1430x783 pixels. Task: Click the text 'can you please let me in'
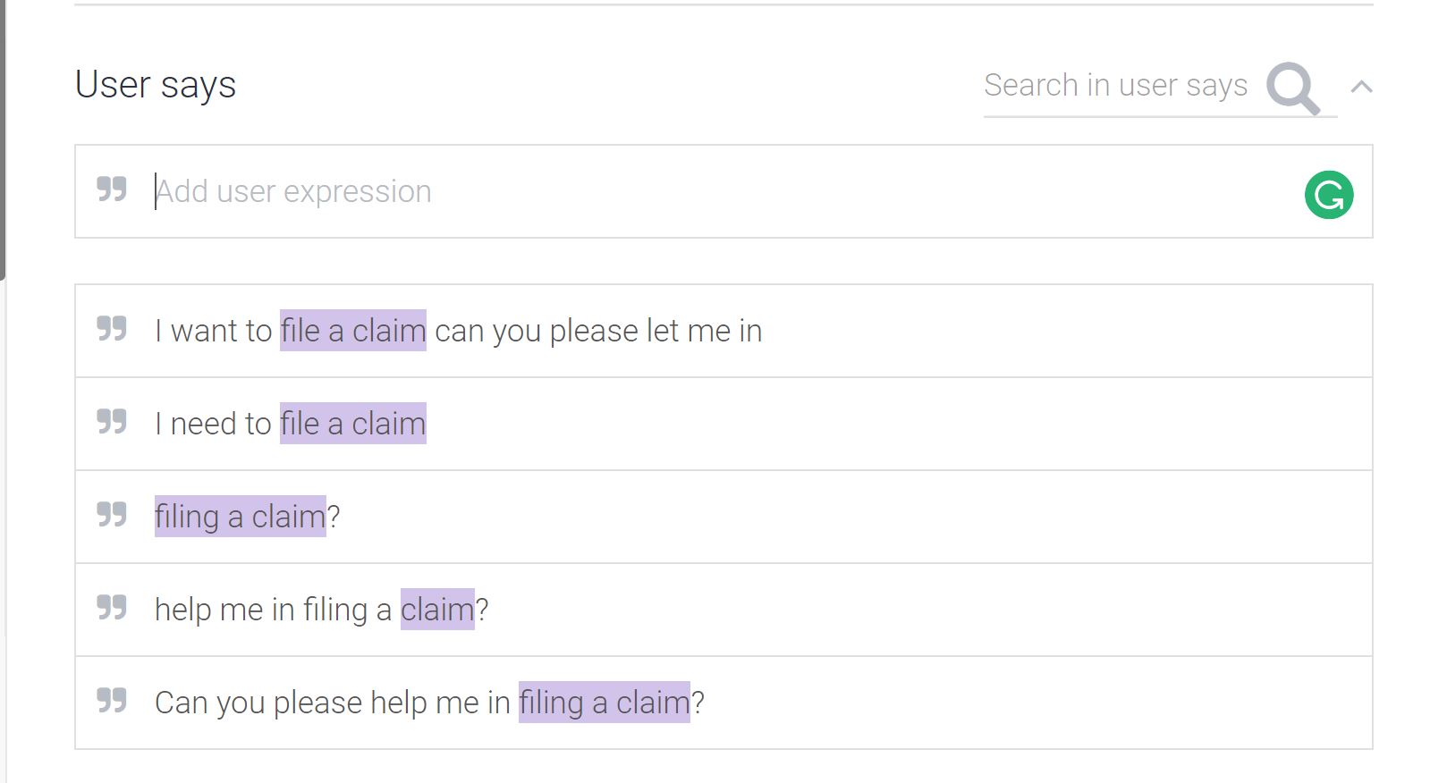tap(597, 331)
